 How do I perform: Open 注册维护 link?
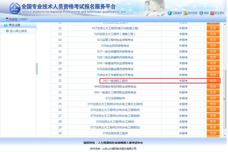click(177, 13)
